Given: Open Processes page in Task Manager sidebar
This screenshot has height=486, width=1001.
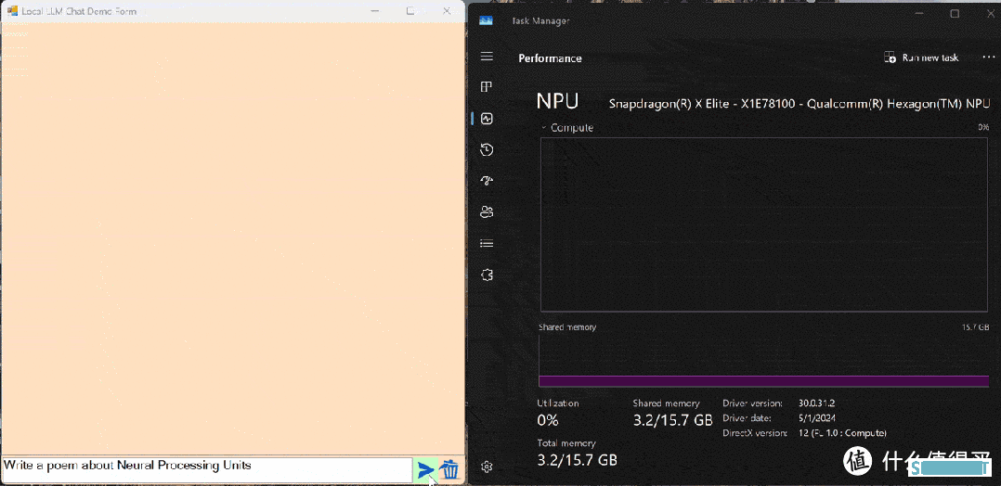Looking at the screenshot, I should pyautogui.click(x=487, y=87).
